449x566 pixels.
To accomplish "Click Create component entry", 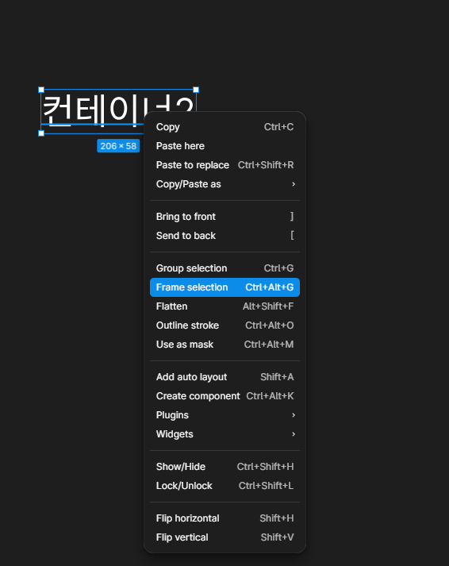I will click(x=224, y=396).
